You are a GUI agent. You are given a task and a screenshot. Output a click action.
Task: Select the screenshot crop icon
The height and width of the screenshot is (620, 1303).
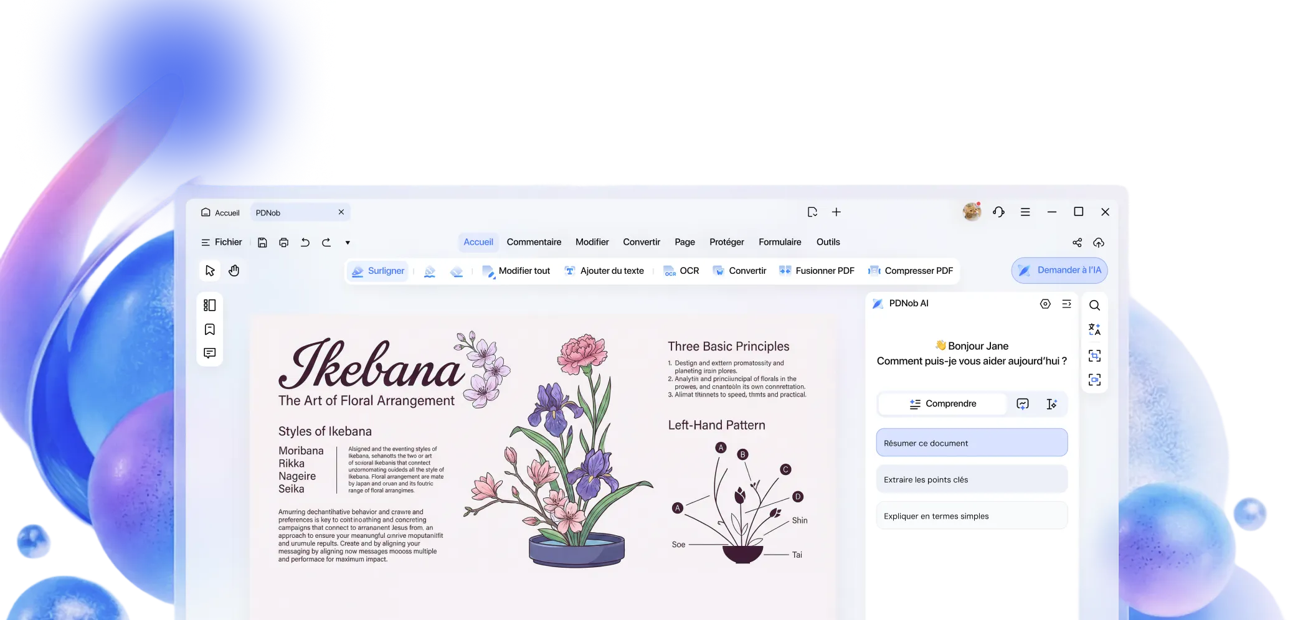click(x=1094, y=355)
